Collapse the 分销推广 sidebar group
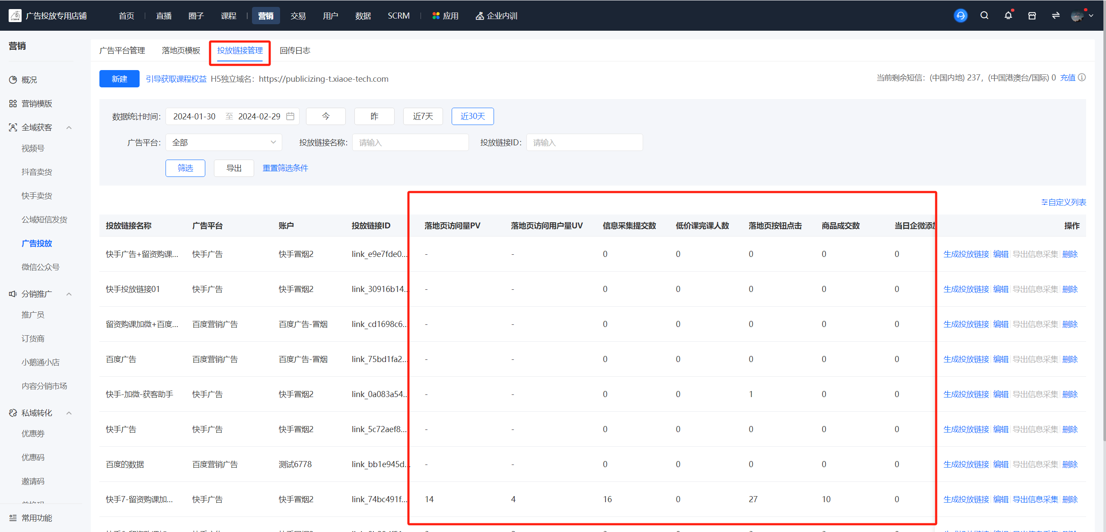The height and width of the screenshot is (532, 1106). [69, 294]
